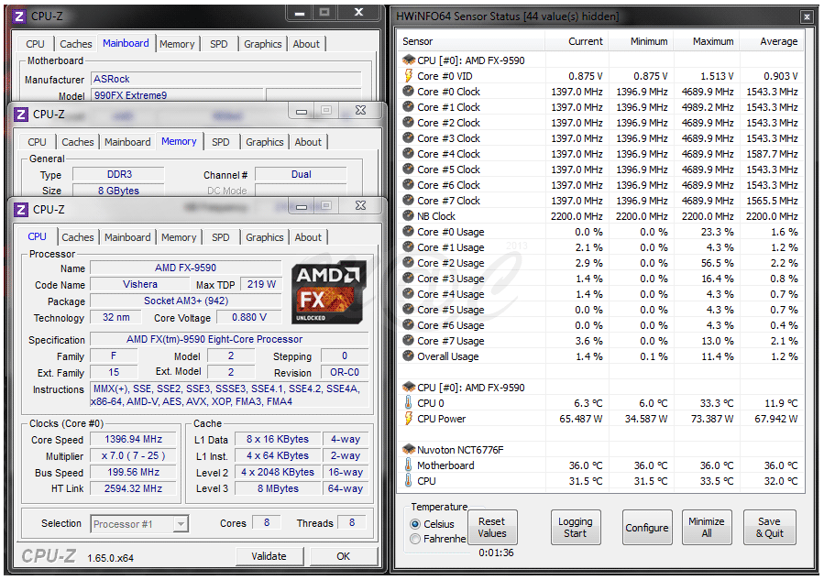Click the CPU Power 65.487 W current value
Viewport: 824px width, 580px height.
tap(581, 419)
